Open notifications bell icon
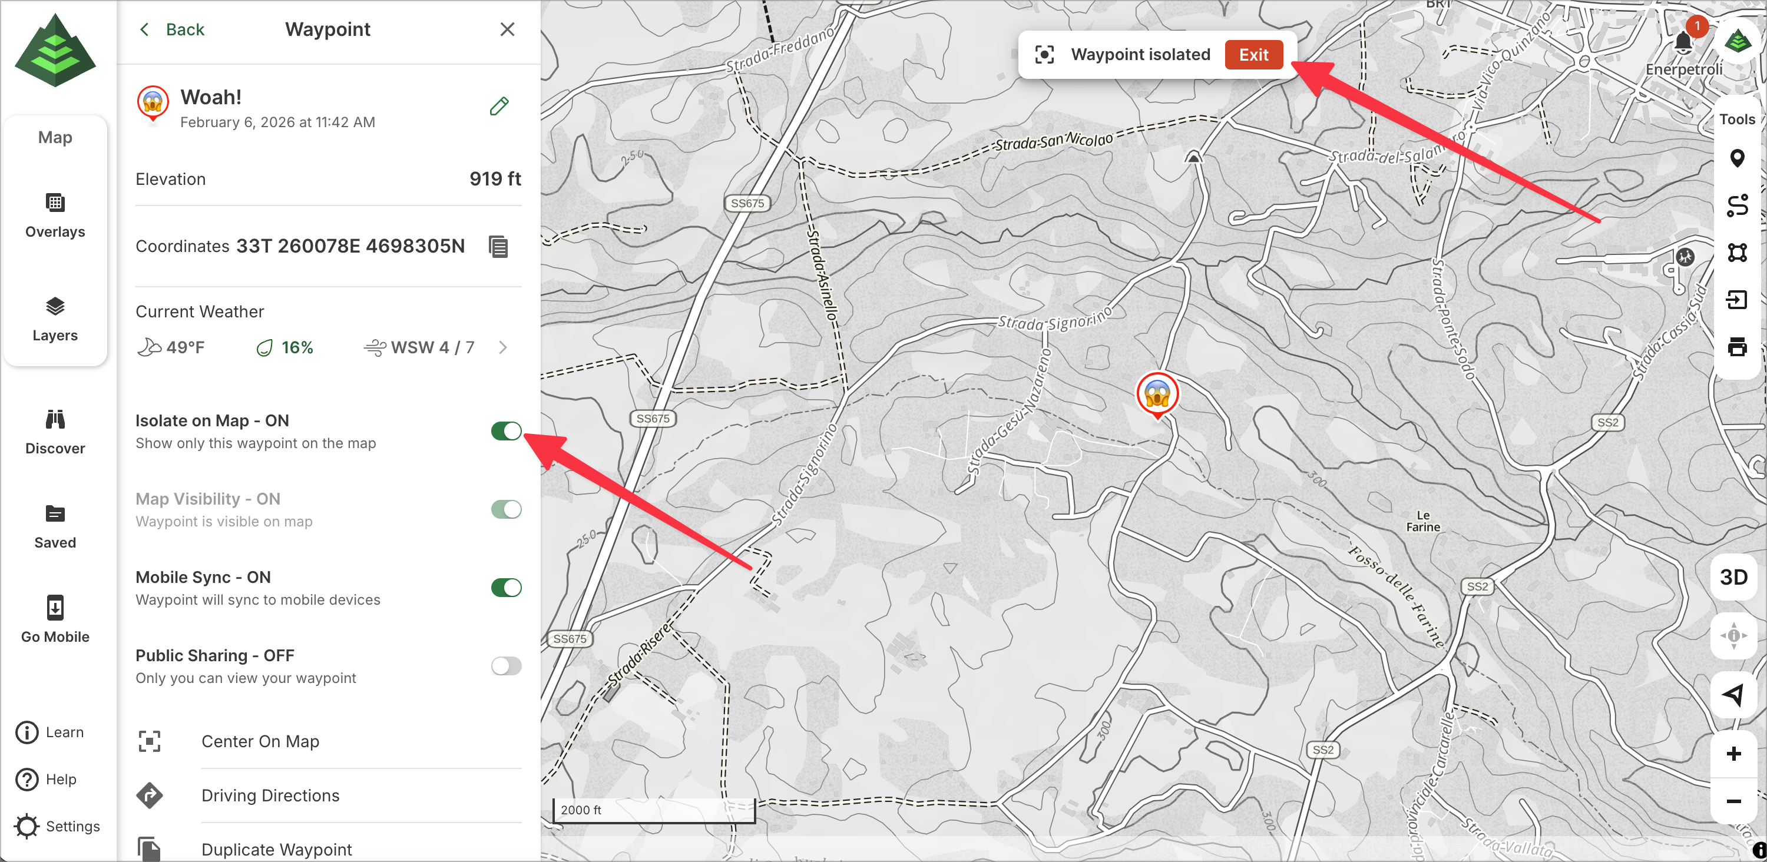This screenshot has width=1767, height=862. pos(1682,42)
